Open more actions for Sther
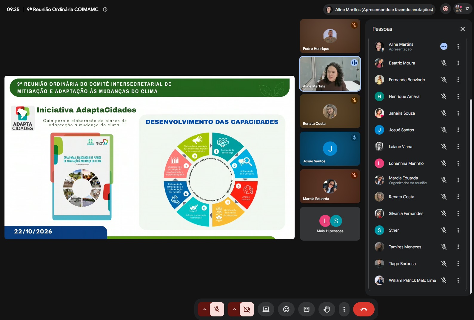The width and height of the screenshot is (474, 320). [458, 230]
